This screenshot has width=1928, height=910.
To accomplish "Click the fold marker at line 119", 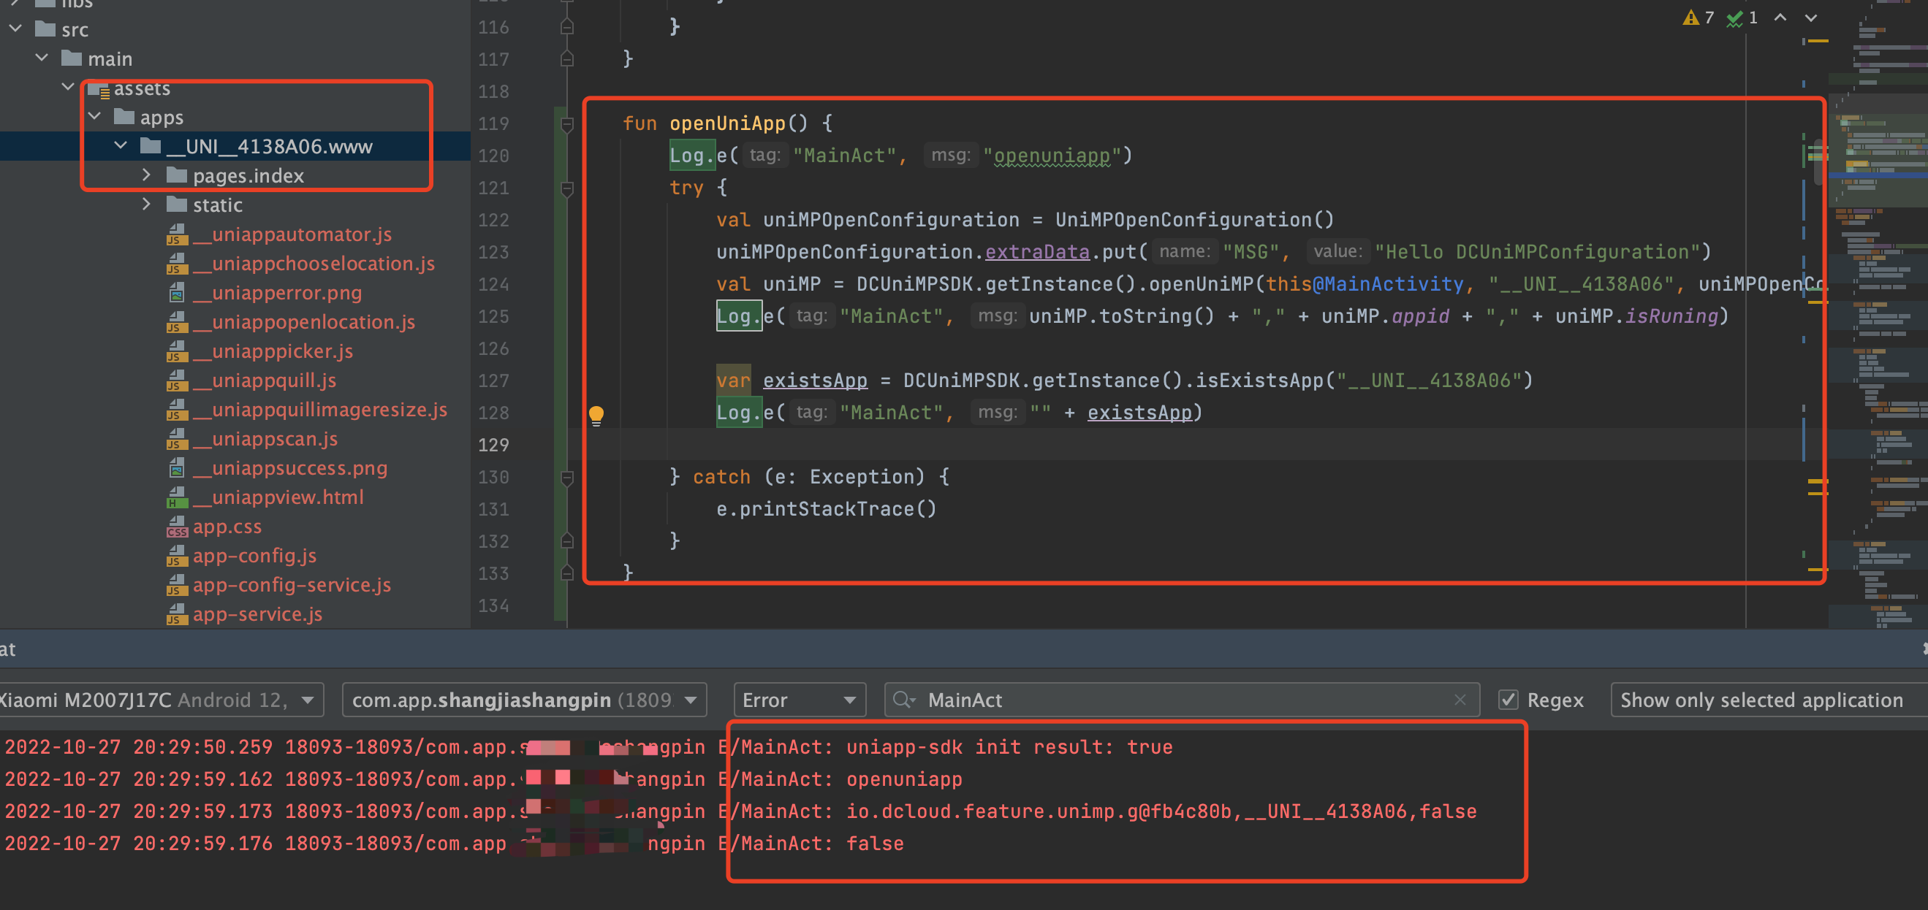I will click(566, 124).
